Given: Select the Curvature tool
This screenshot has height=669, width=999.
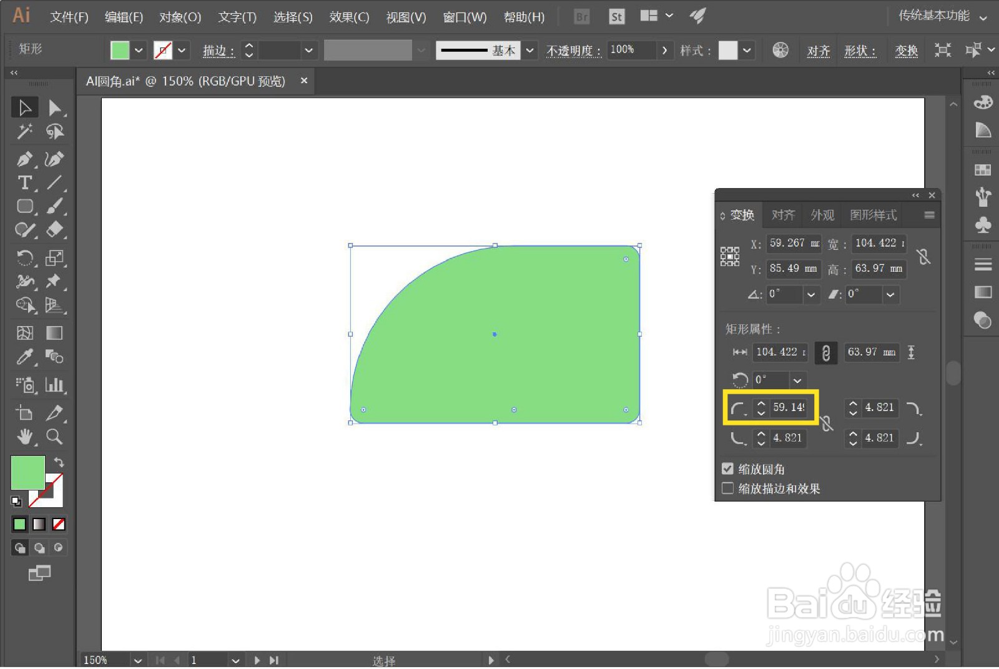Looking at the screenshot, I should (55, 159).
